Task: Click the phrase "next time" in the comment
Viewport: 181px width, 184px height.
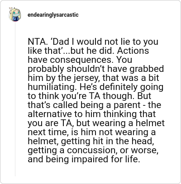Action: [47, 132]
